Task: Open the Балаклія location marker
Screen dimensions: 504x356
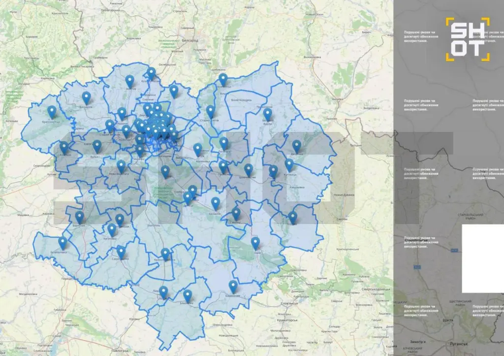Action: pyautogui.click(x=216, y=203)
